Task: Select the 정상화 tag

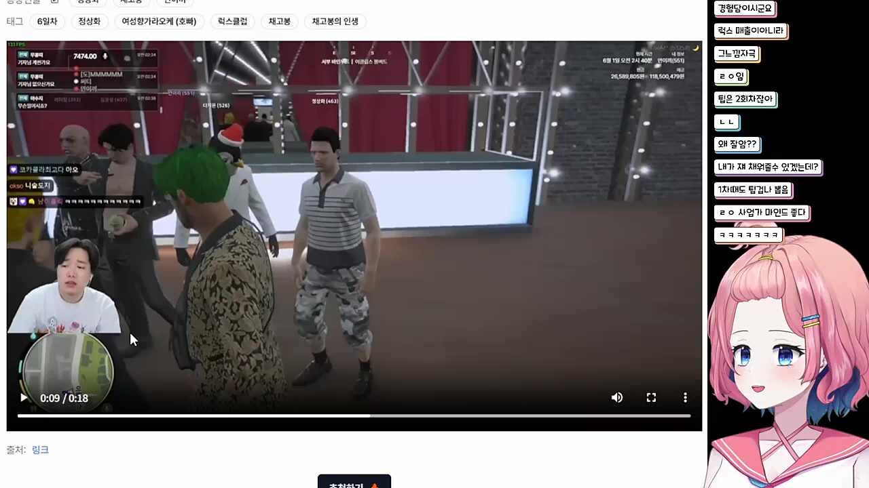Action: [x=89, y=22]
